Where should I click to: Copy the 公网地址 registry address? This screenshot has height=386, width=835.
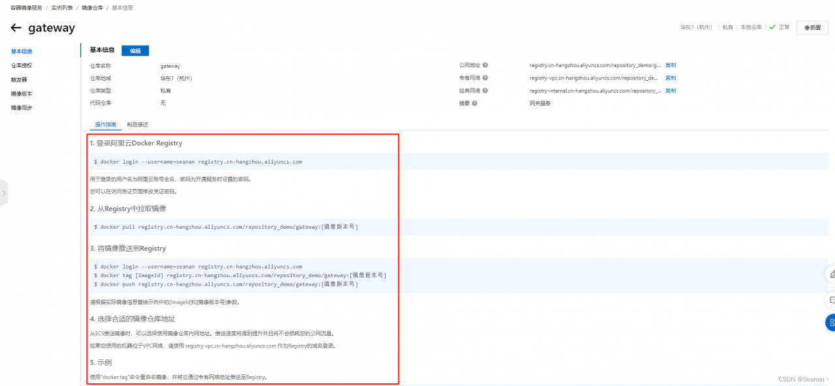[671, 65]
